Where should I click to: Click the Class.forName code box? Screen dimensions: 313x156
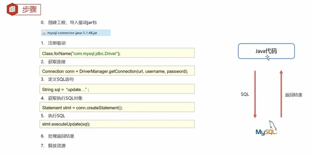tap(117, 53)
